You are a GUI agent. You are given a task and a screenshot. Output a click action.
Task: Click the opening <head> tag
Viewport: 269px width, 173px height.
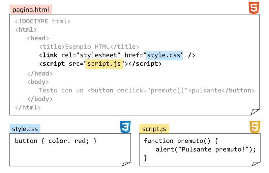[x=38, y=38]
